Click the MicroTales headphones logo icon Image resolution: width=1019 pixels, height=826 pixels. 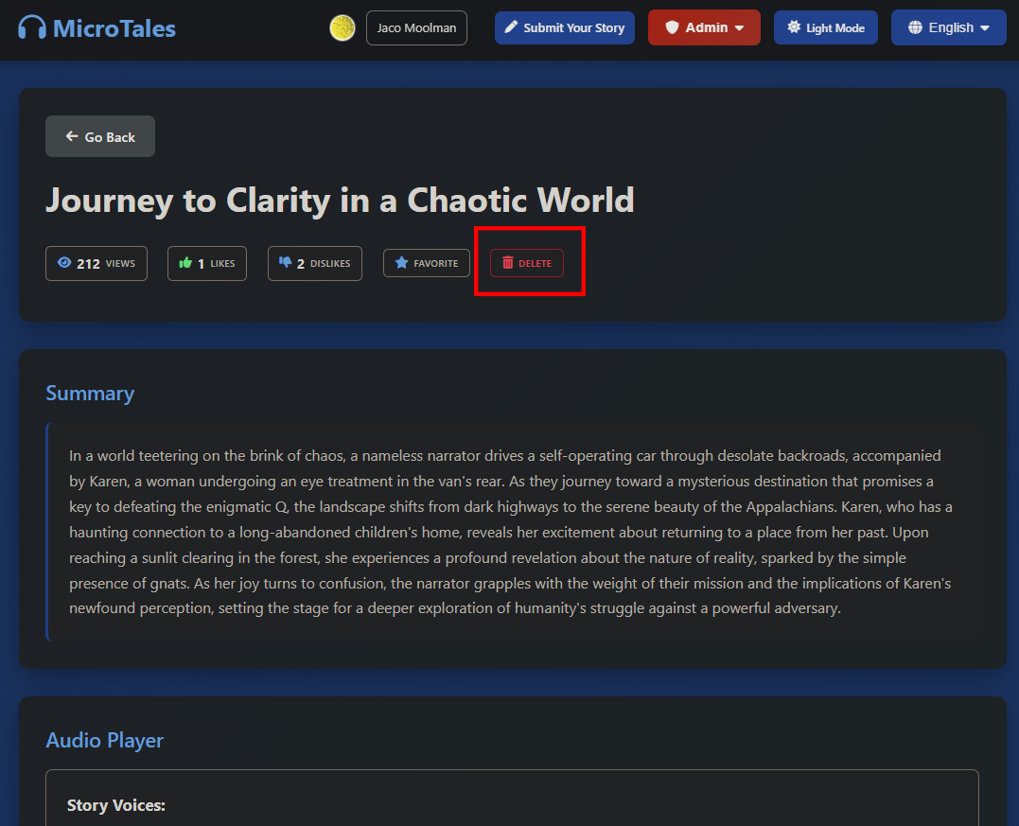coord(32,27)
